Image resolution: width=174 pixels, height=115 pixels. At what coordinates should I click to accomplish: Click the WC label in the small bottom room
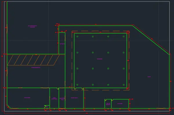(47, 107)
